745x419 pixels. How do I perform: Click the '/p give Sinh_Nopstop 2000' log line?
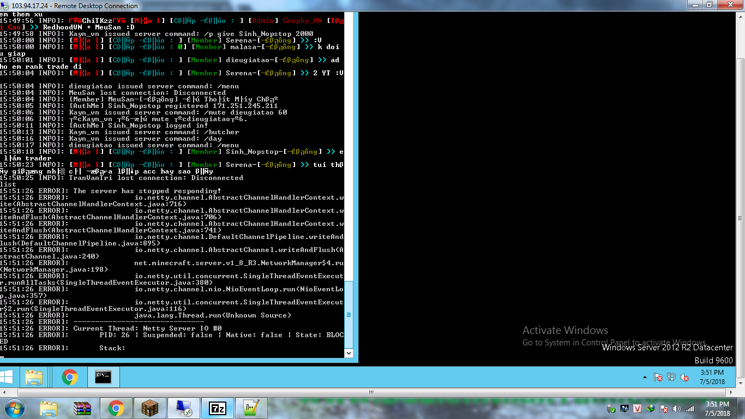coord(157,34)
